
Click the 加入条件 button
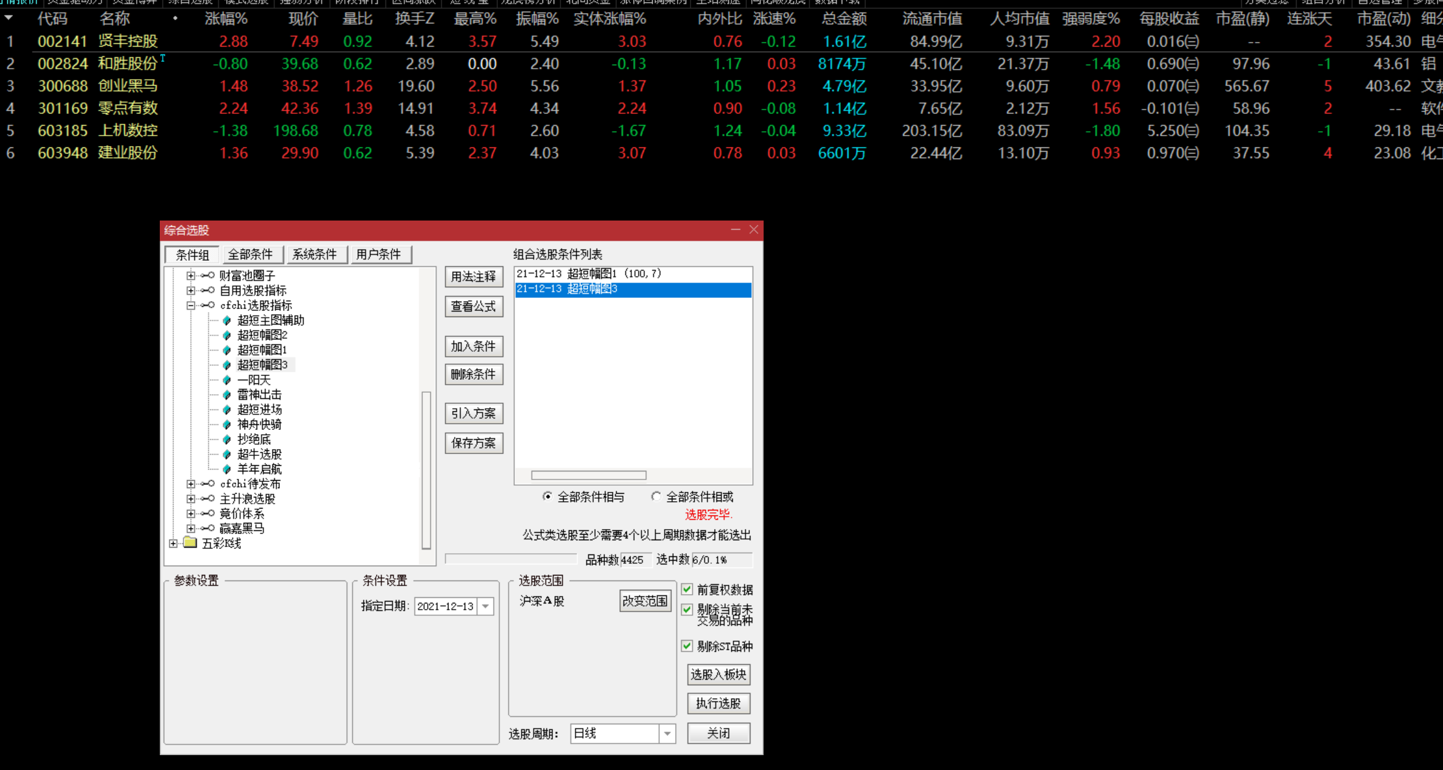(x=474, y=346)
